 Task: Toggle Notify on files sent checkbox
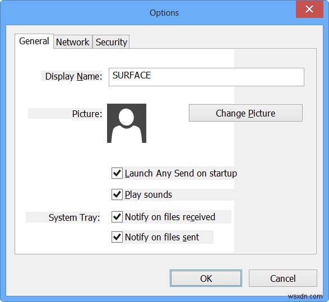point(117,237)
